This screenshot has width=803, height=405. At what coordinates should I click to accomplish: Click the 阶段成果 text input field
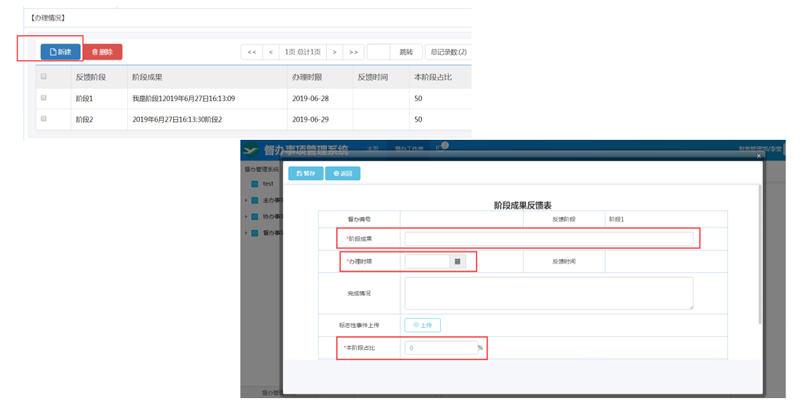point(548,239)
